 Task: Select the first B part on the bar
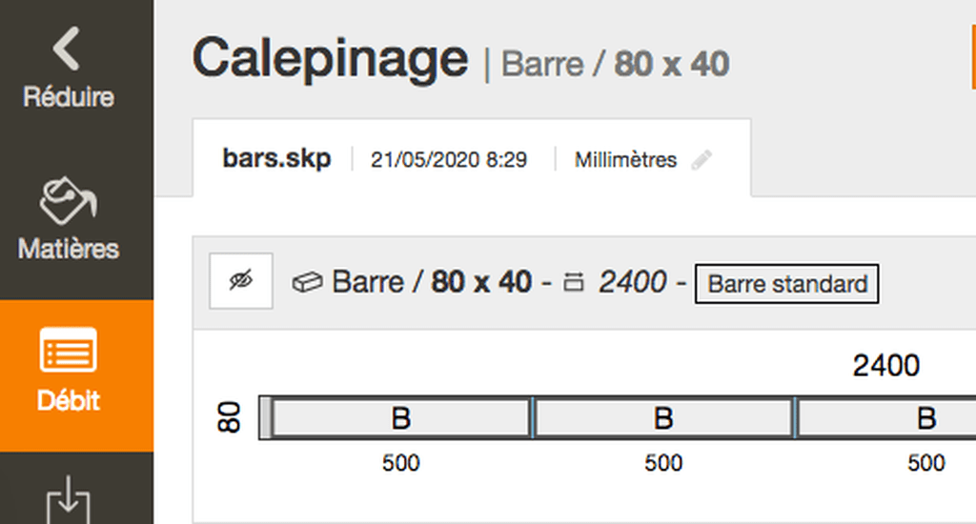pyautogui.click(x=401, y=417)
